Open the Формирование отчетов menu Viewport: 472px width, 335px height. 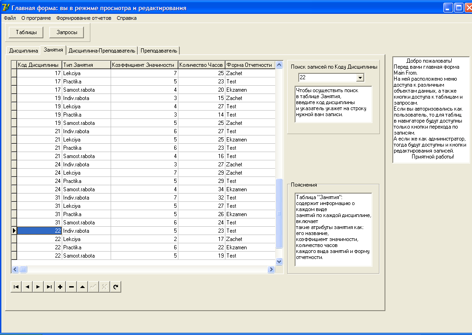84,18
